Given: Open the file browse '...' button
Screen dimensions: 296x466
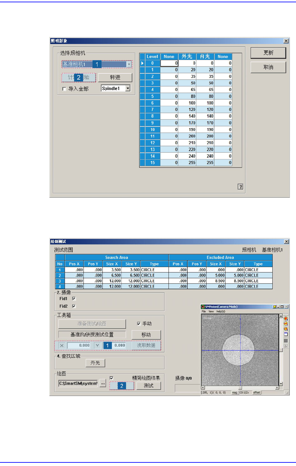Looking at the screenshot, I should [x=103, y=383].
